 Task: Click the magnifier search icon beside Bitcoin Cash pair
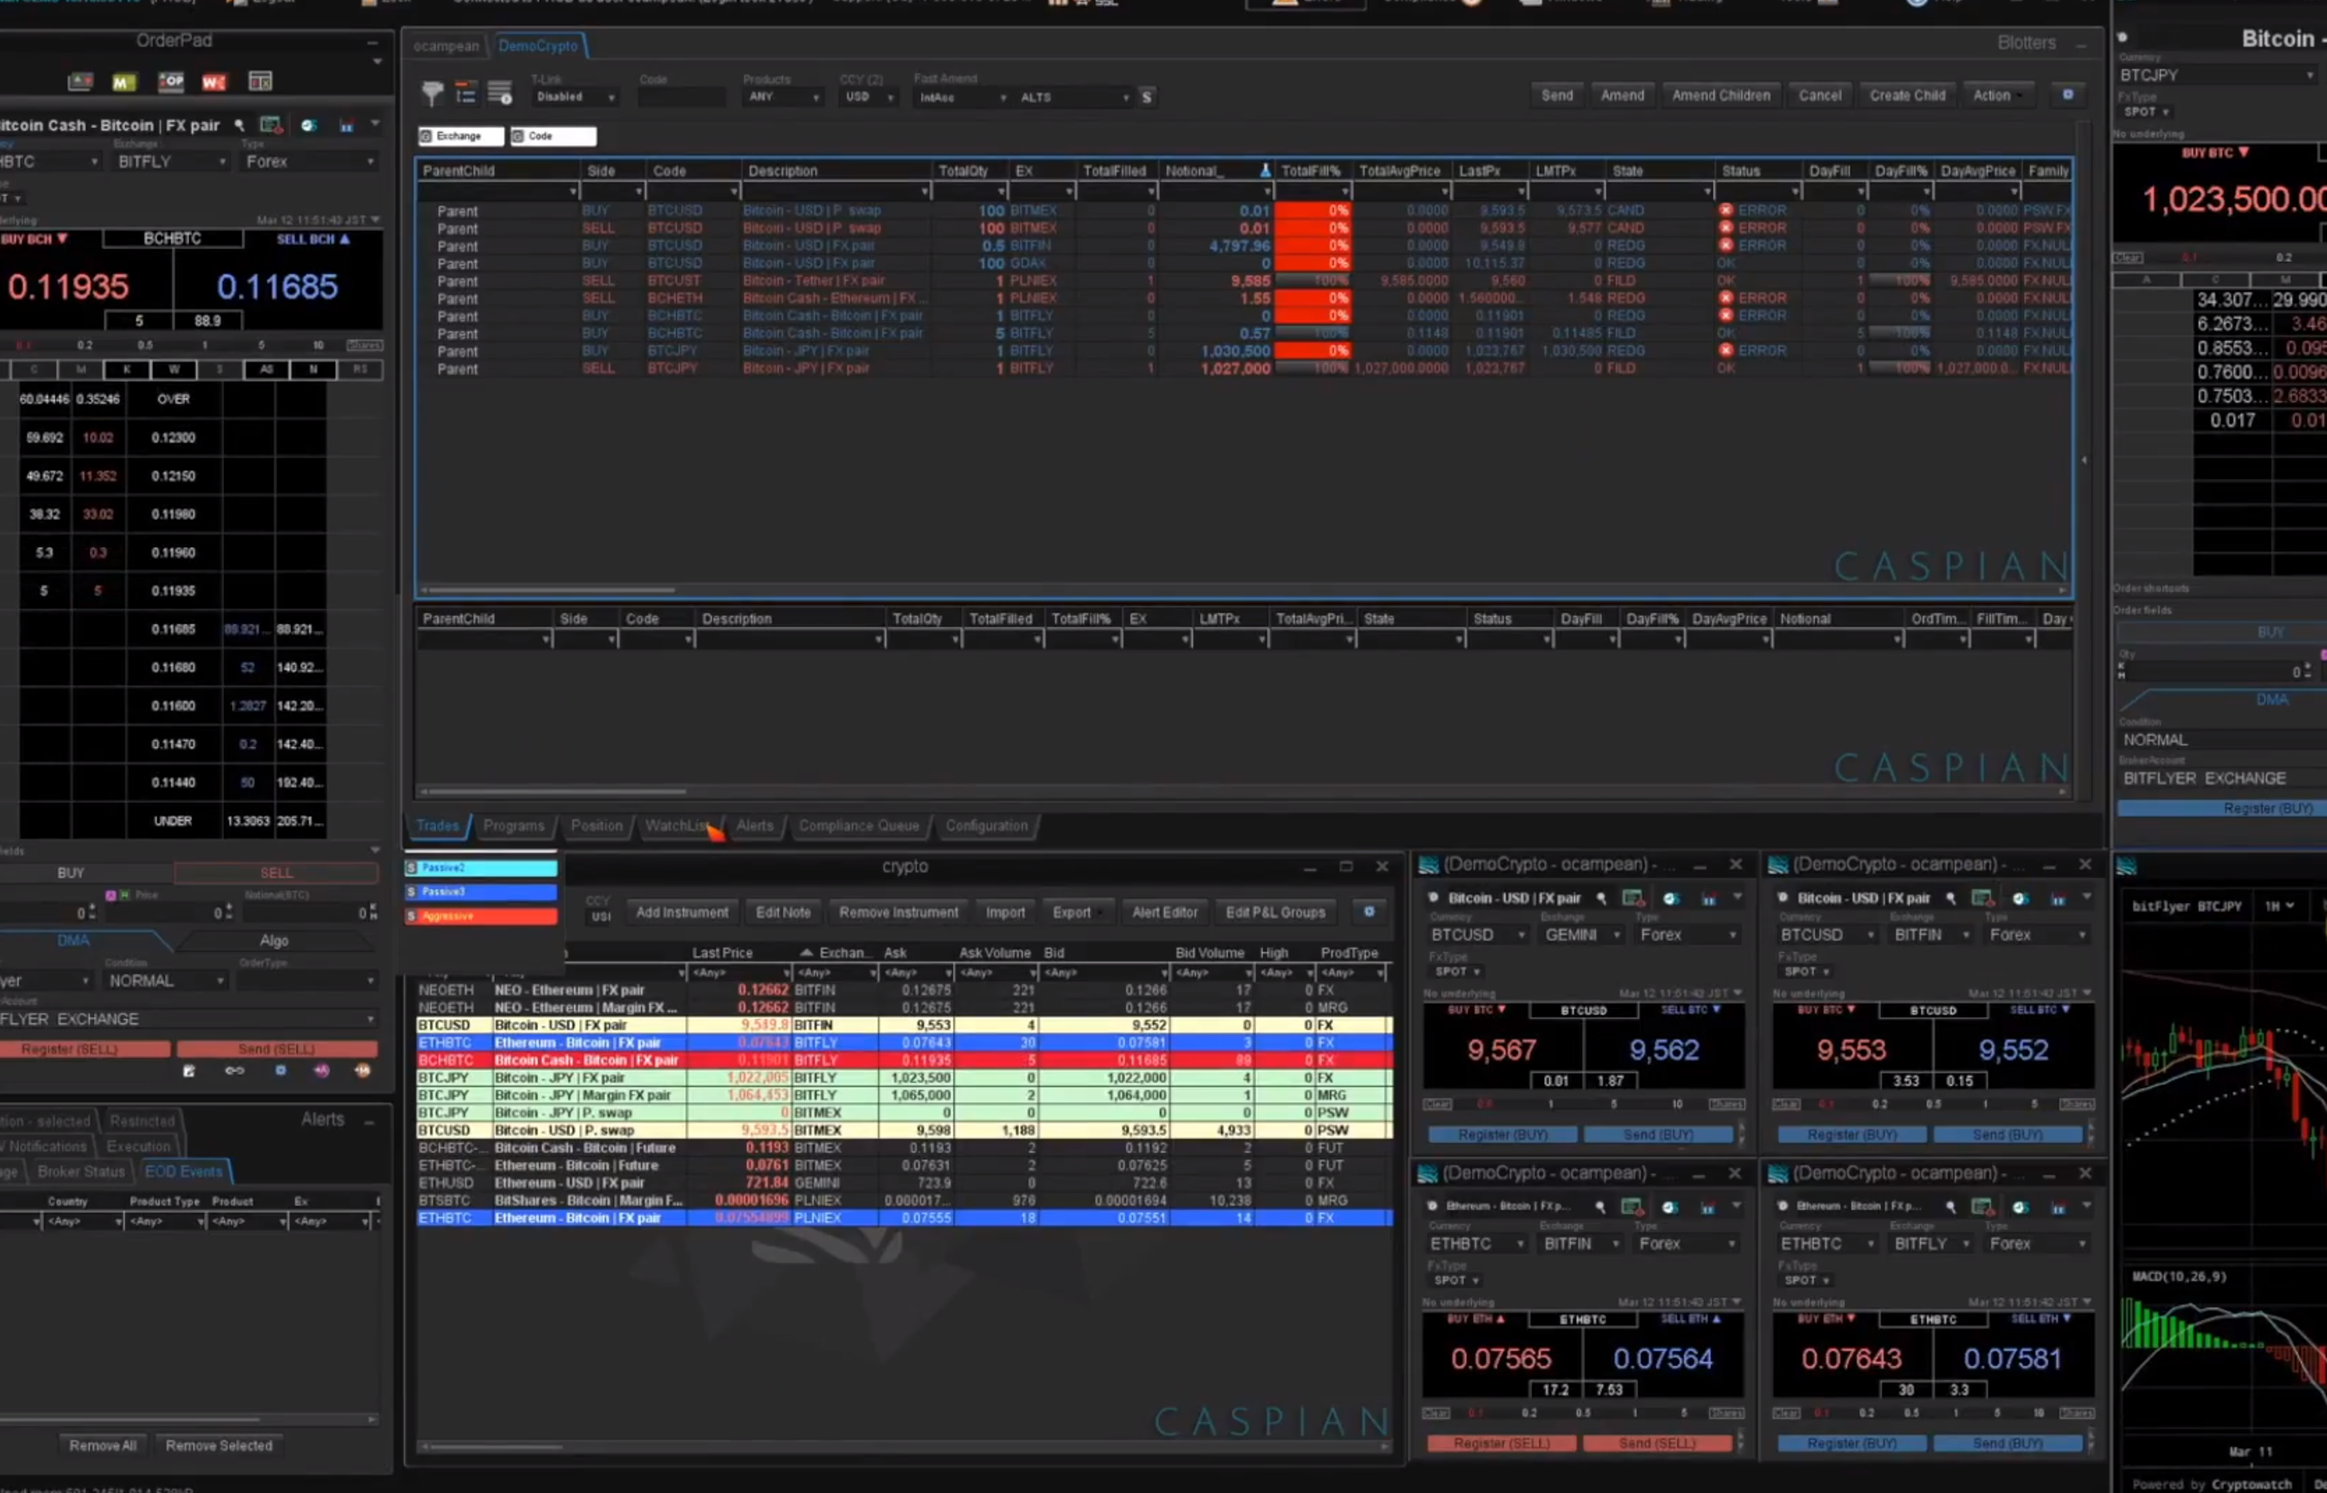point(239,126)
